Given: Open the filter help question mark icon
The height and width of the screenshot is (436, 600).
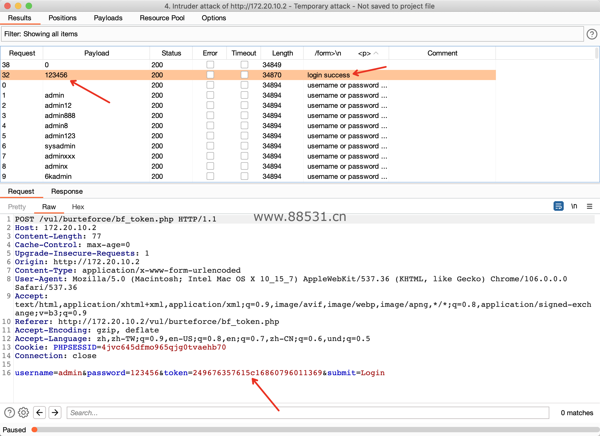Looking at the screenshot, I should click(592, 34).
